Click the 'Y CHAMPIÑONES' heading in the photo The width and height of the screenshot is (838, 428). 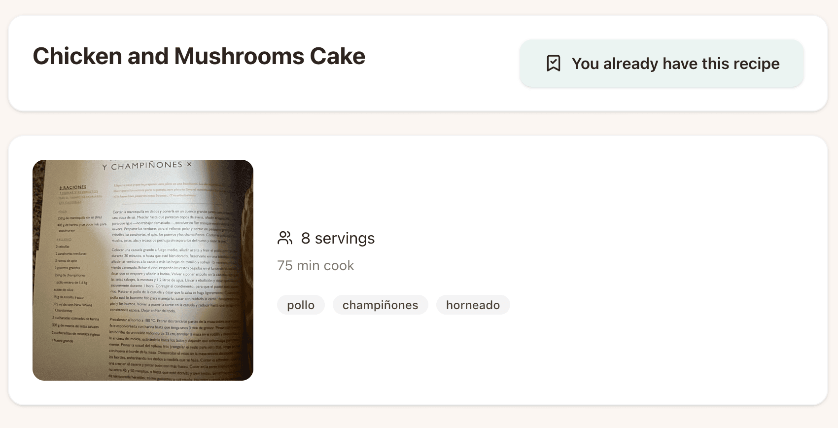click(x=142, y=166)
